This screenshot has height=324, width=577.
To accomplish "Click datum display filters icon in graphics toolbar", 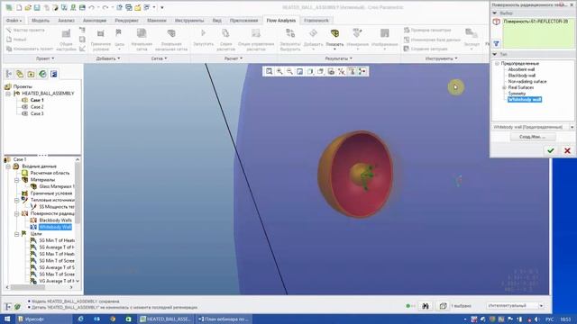I will pyautogui.click(x=342, y=71).
